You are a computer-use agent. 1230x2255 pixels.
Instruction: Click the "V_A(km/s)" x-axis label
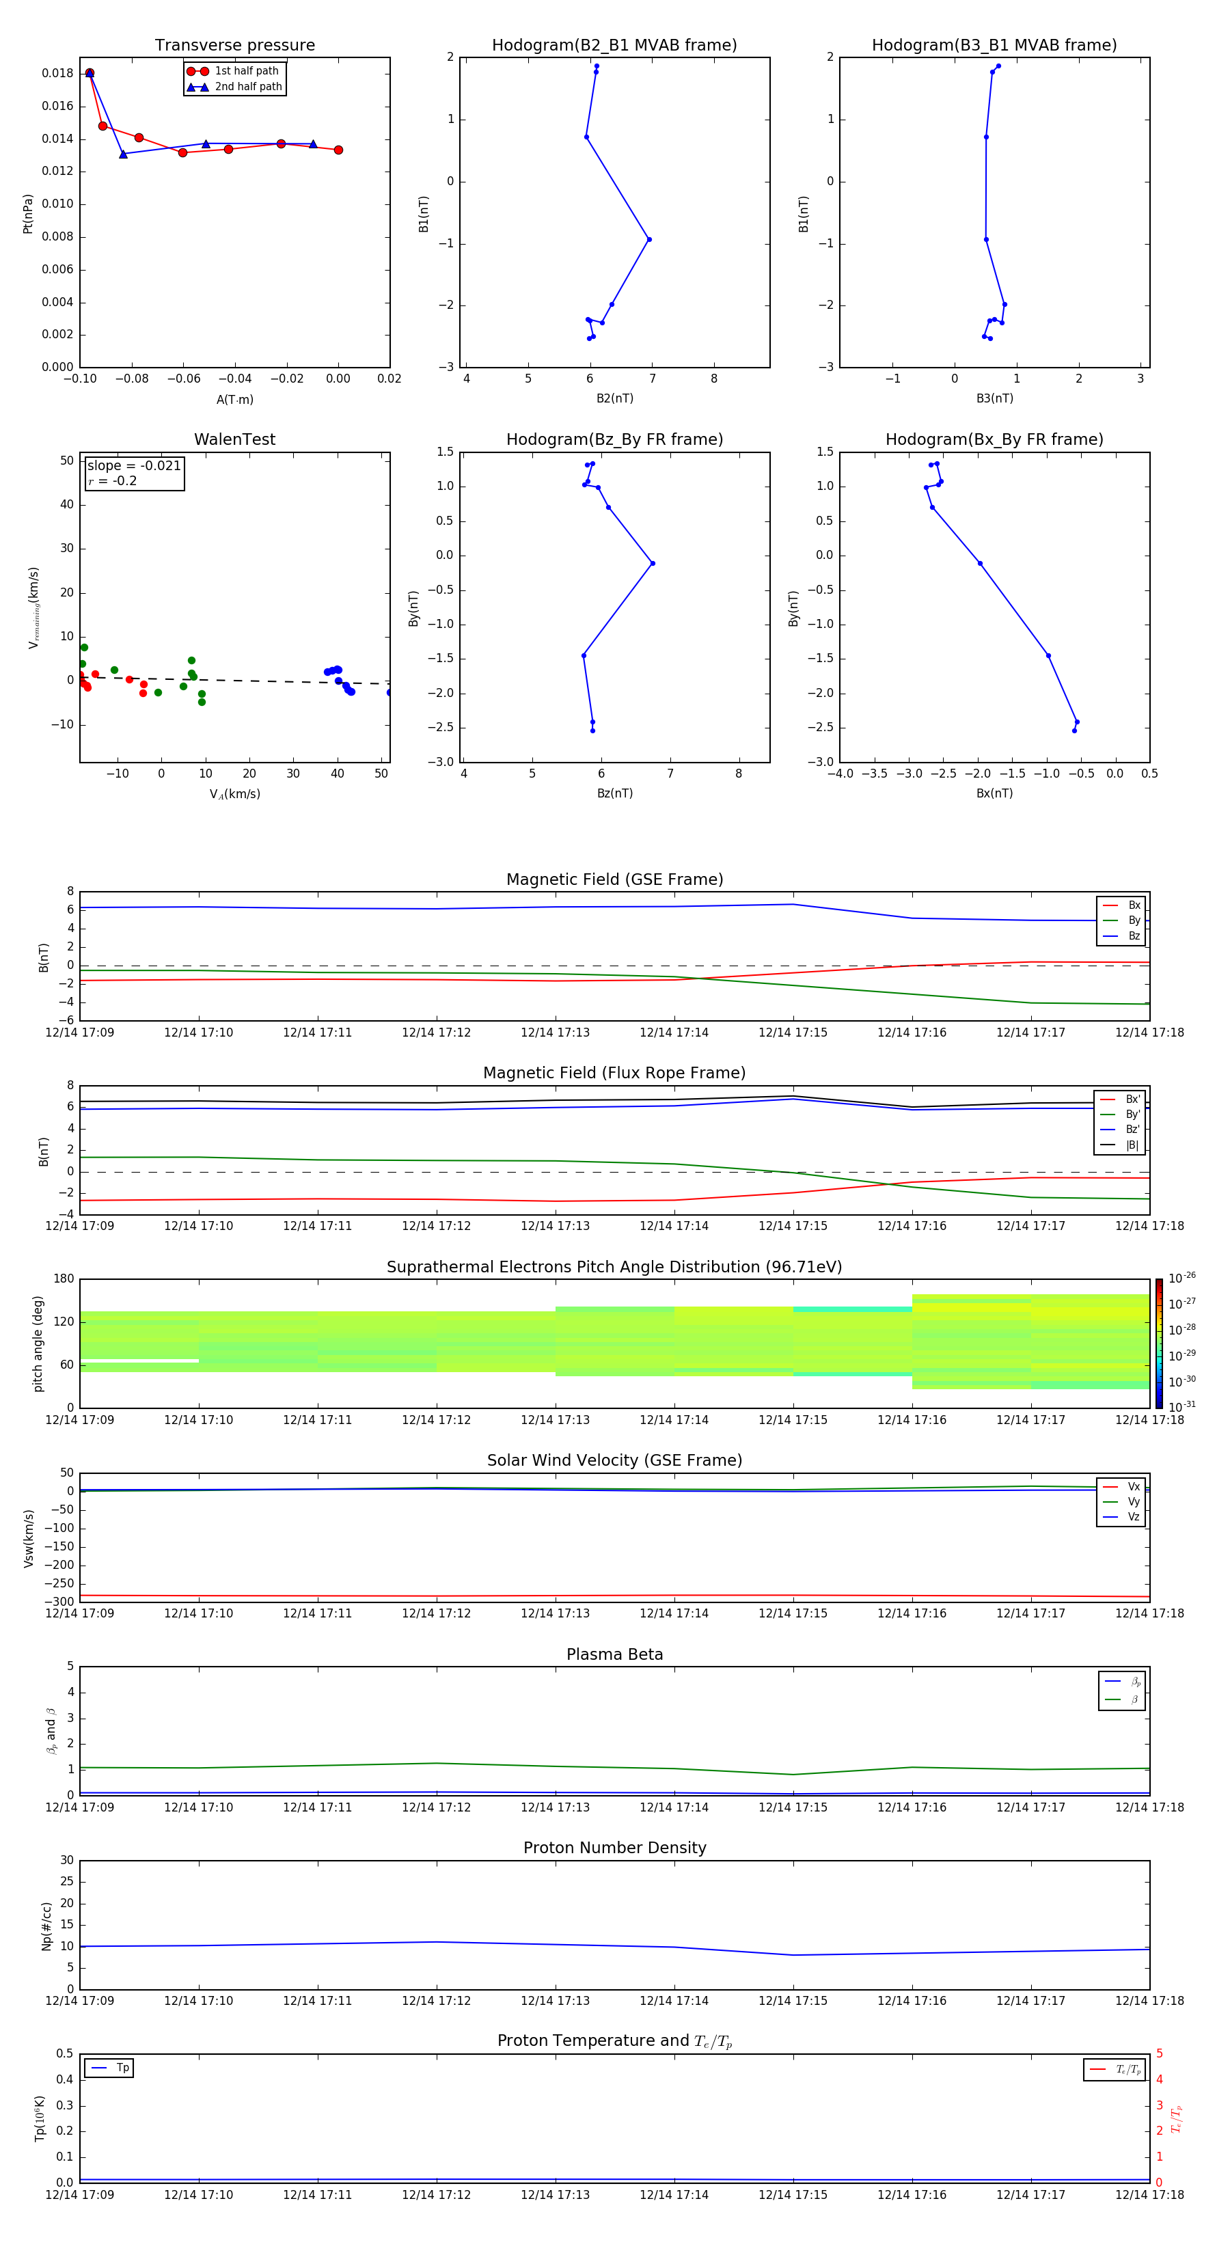coord(234,794)
